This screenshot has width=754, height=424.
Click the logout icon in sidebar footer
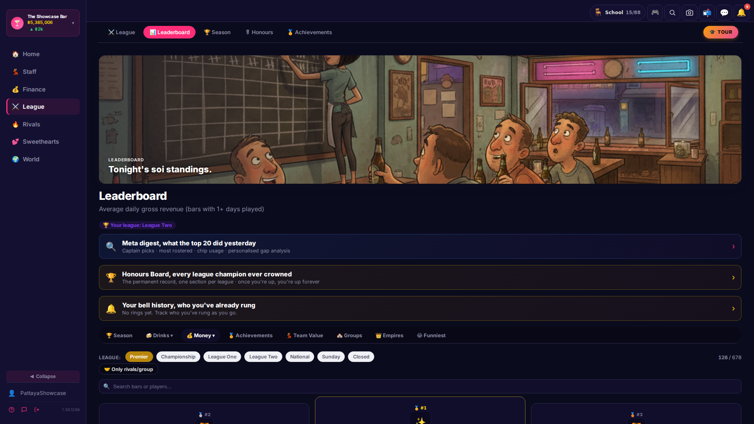pos(37,409)
